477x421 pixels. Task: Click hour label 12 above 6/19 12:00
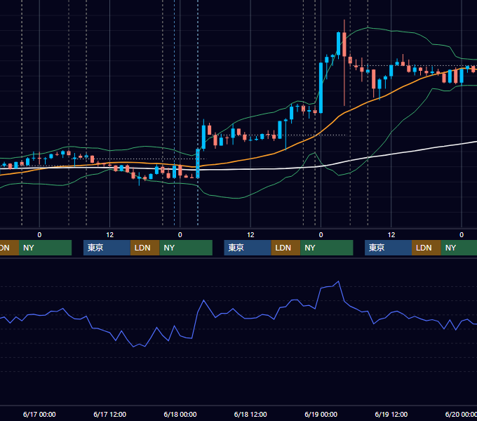(391, 235)
